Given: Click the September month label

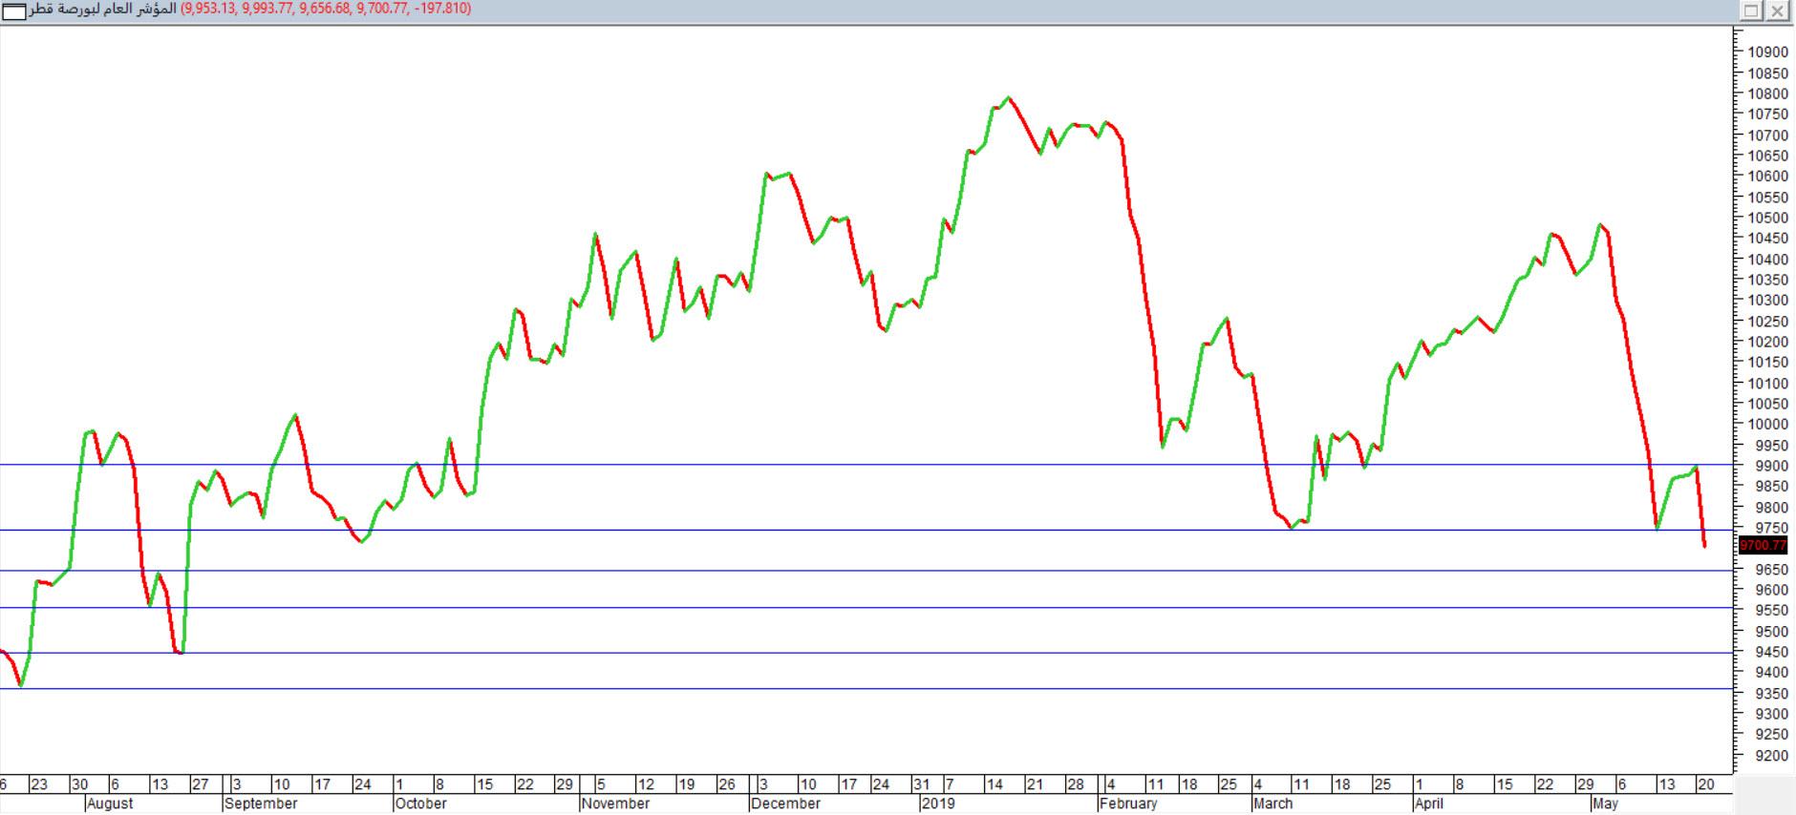Looking at the screenshot, I should [261, 804].
